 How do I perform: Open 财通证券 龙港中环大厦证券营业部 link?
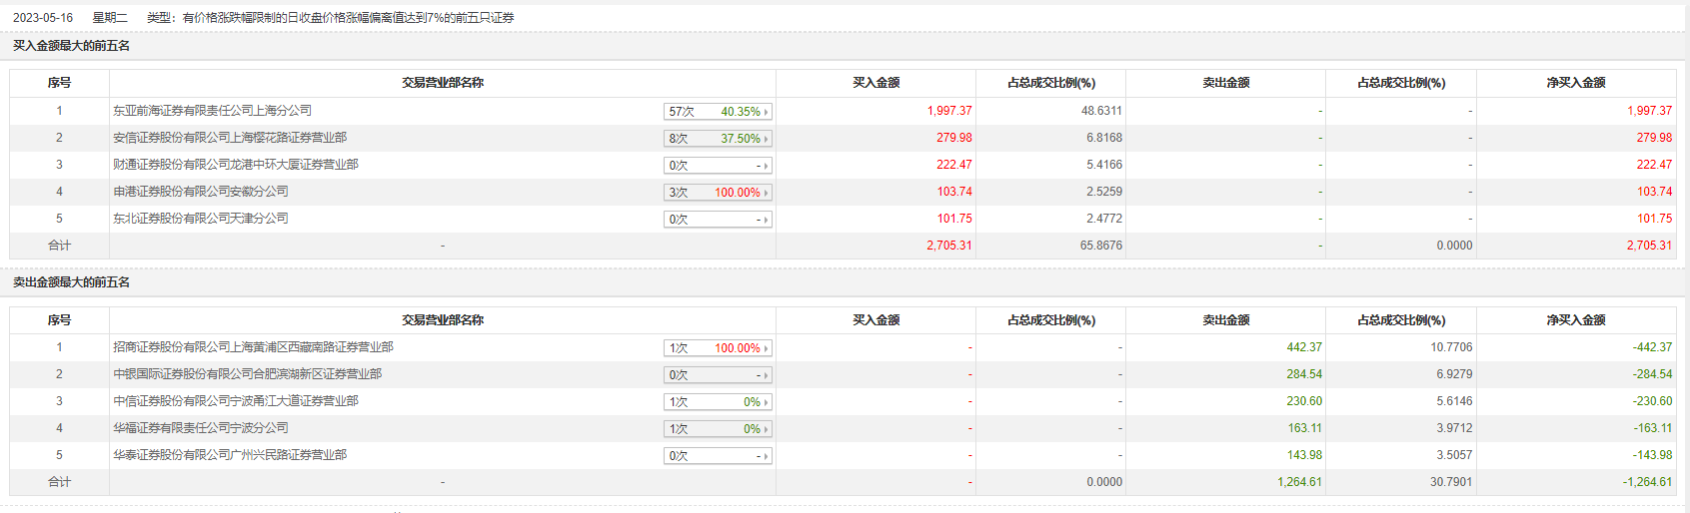pos(235,165)
